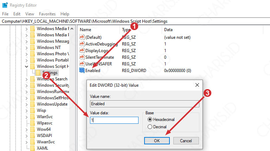Click the Windows Security folder icon

click(x=32, y=85)
